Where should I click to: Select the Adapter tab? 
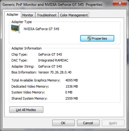pyautogui.click(x=13, y=14)
